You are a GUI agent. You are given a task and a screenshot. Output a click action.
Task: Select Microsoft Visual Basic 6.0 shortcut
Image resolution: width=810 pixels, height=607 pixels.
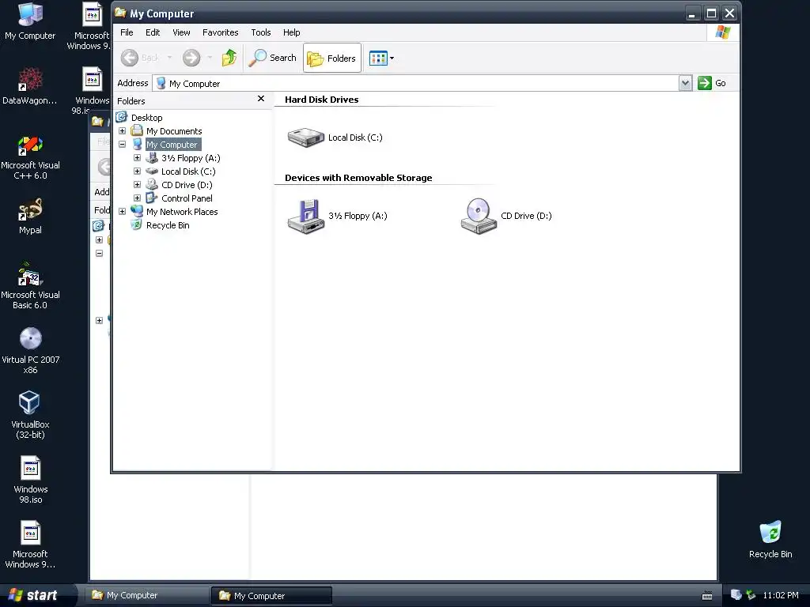pyautogui.click(x=30, y=286)
